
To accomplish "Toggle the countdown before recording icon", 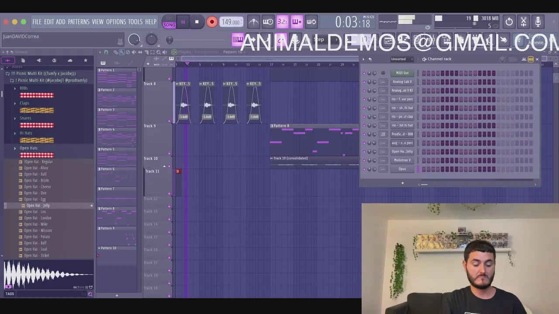I will coord(283,22).
